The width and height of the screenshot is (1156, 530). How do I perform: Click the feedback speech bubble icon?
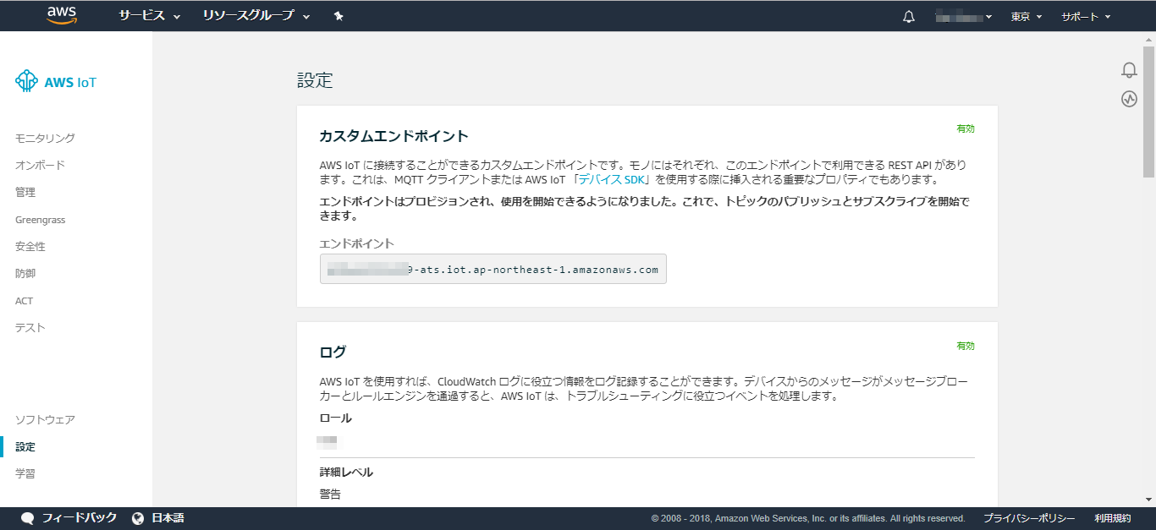[x=27, y=518]
